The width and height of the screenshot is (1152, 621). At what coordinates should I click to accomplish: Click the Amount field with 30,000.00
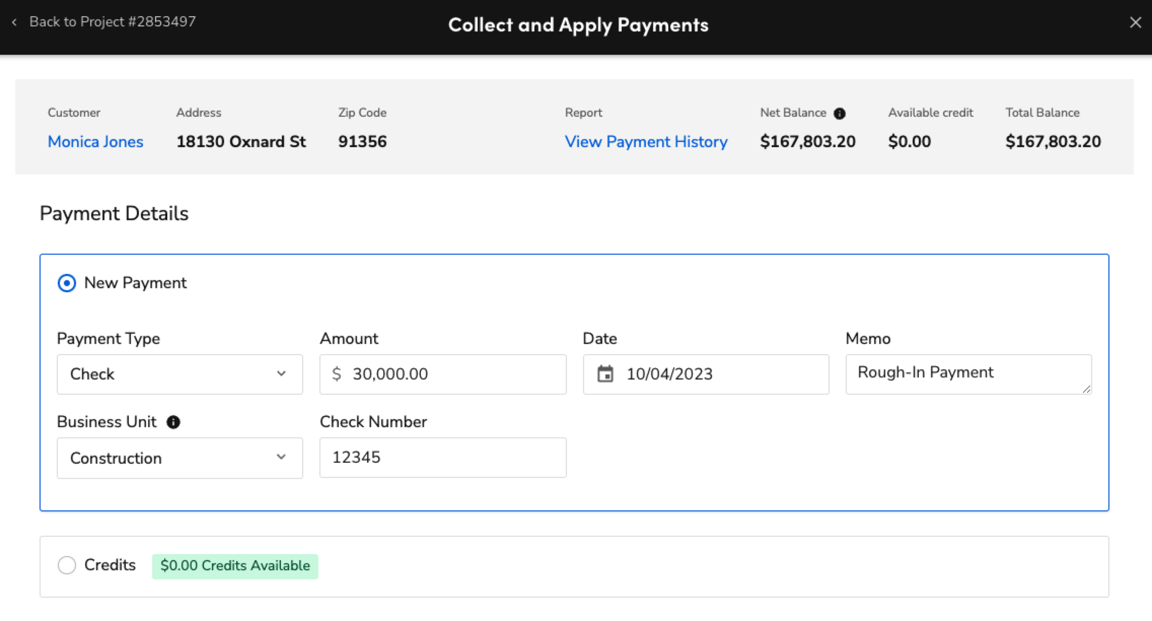click(x=443, y=374)
